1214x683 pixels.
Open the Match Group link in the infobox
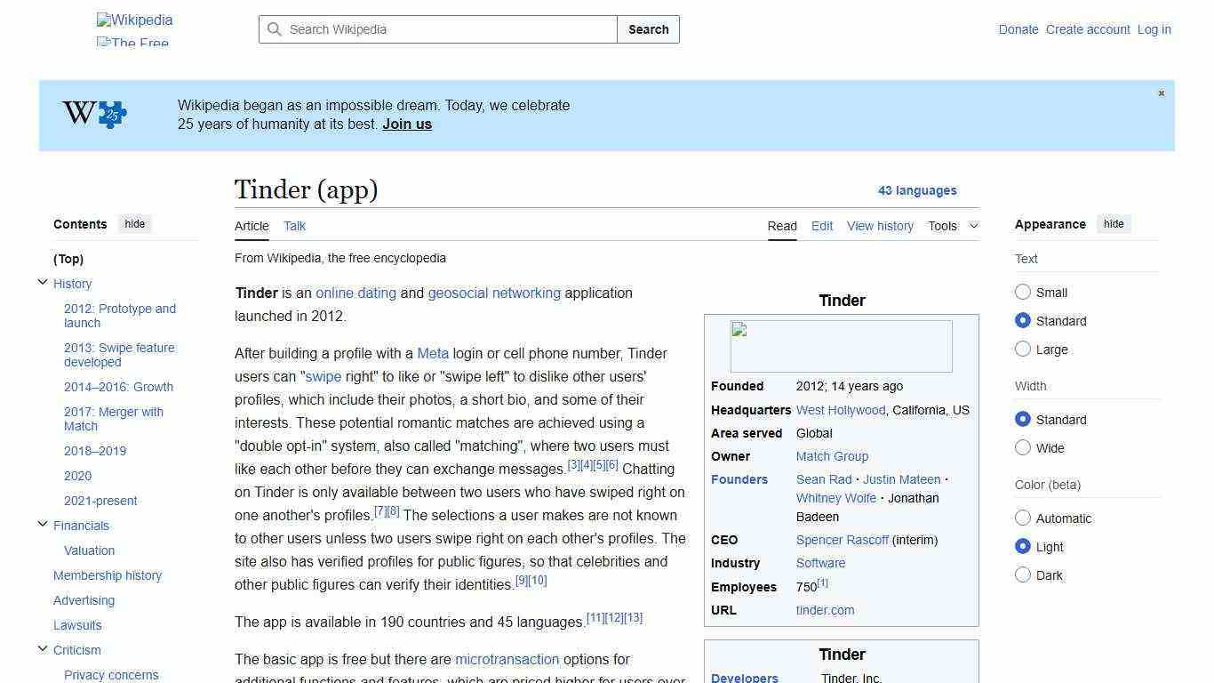tap(832, 456)
